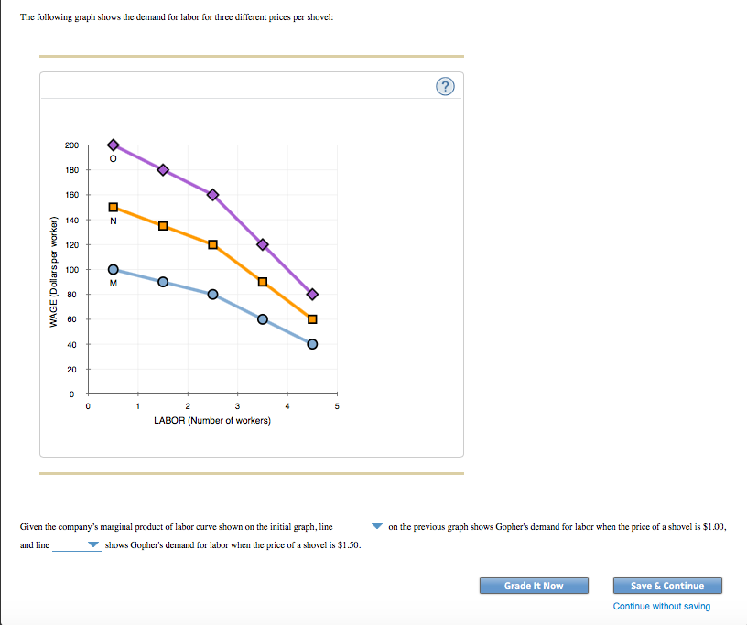
Task: Click the orange square marker labeled N
Action: tap(114, 207)
